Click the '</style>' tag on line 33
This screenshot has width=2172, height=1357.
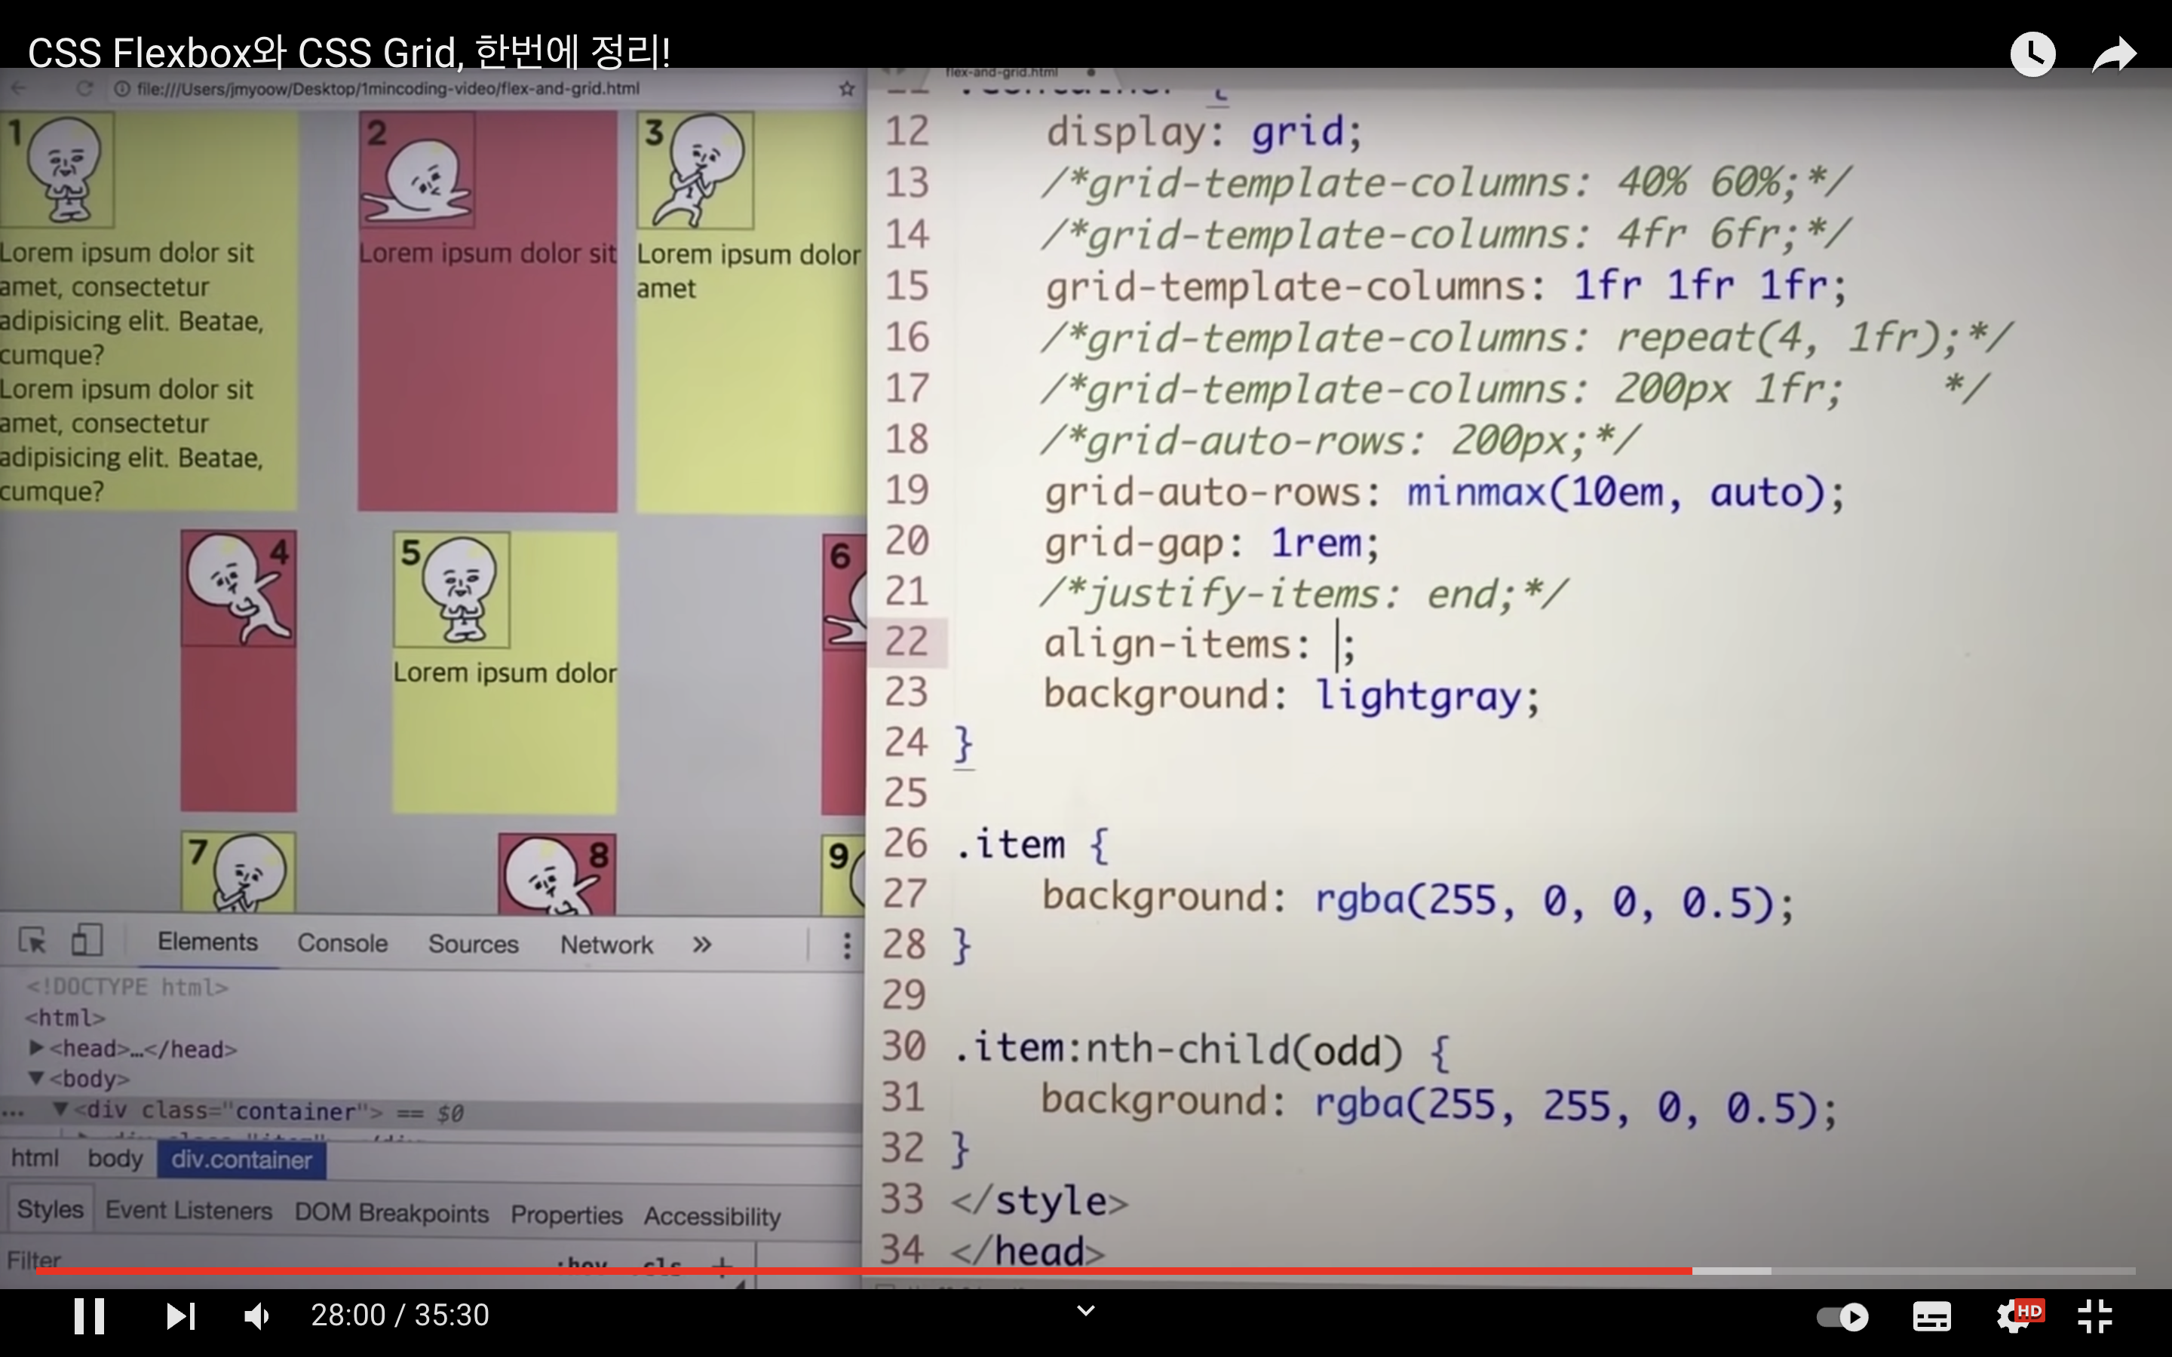tap(1039, 1200)
